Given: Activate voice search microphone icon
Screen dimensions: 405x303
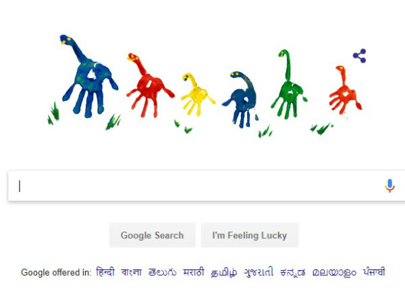Looking at the screenshot, I should (x=389, y=186).
